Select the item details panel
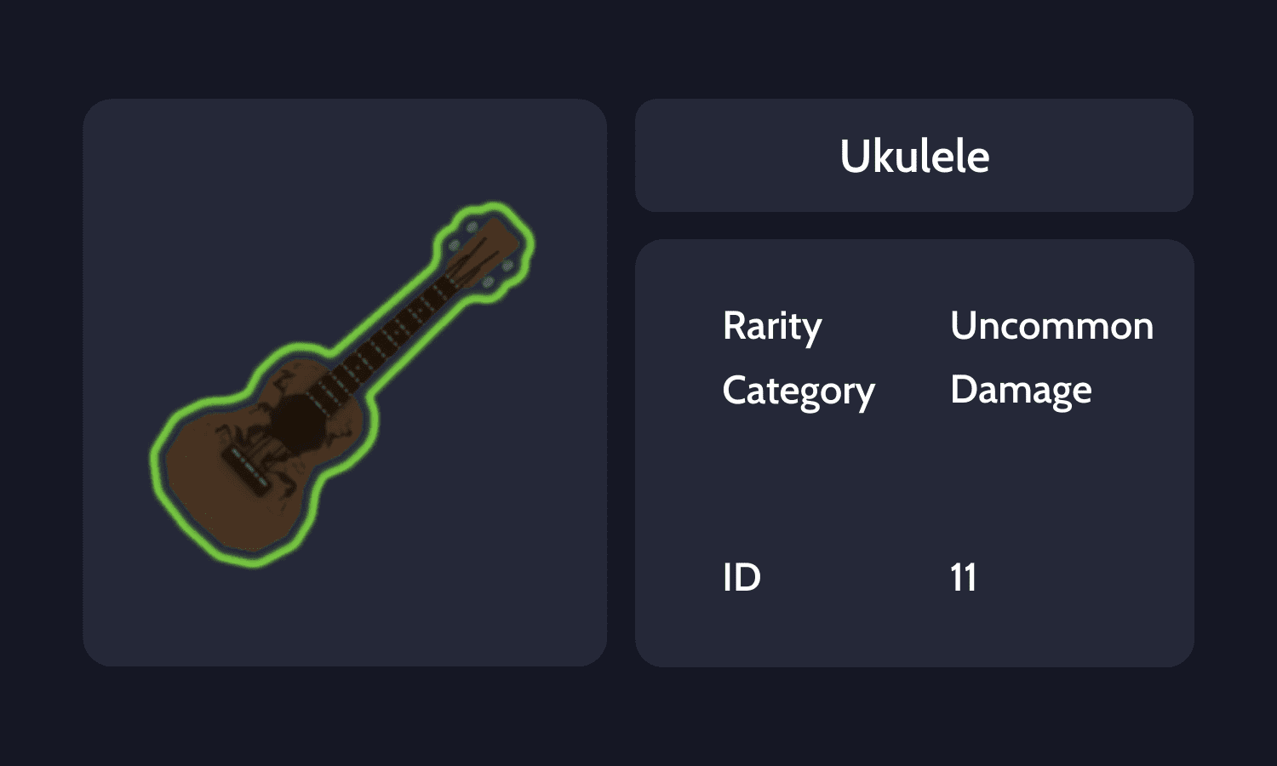The height and width of the screenshot is (766, 1277). [x=913, y=451]
